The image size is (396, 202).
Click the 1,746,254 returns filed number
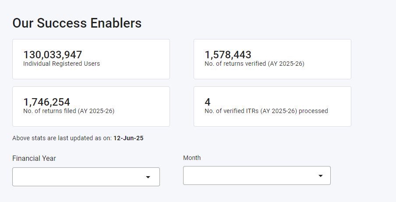click(46, 102)
